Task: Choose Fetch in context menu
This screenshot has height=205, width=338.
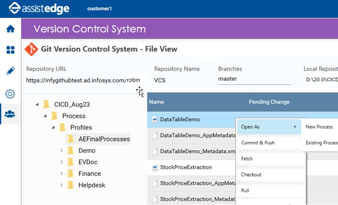Action: pos(271,159)
